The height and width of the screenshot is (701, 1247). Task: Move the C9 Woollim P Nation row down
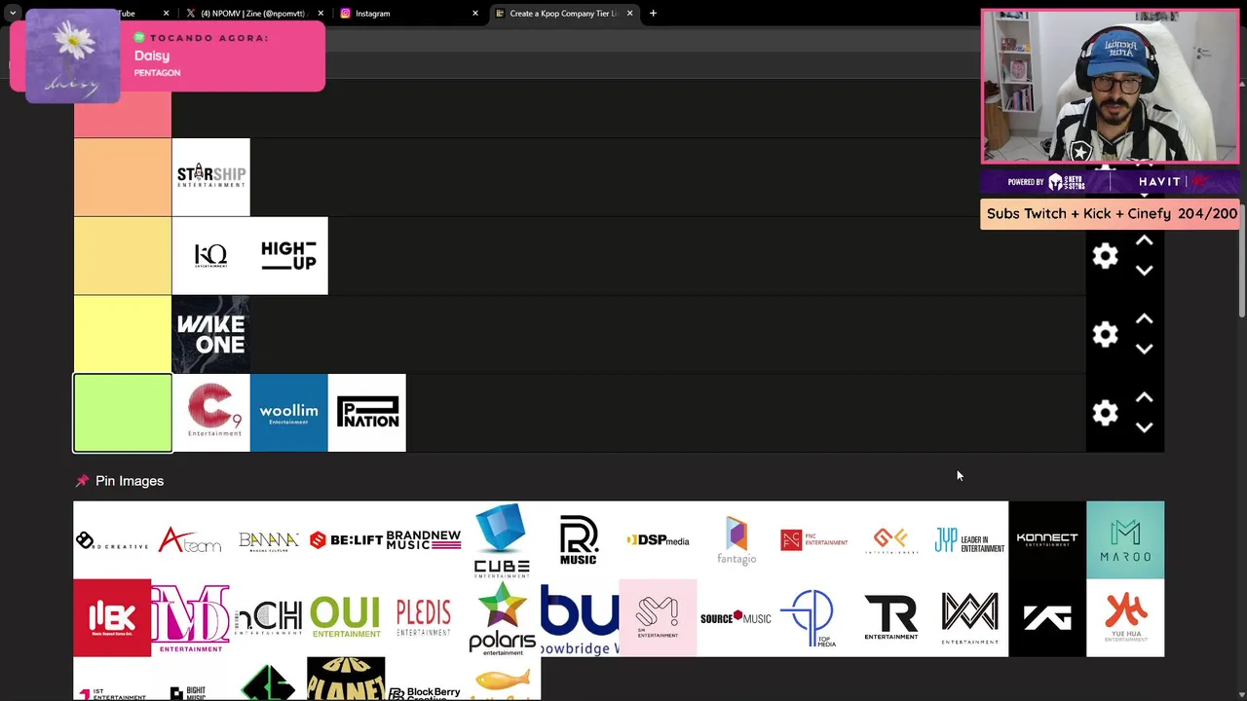point(1145,427)
